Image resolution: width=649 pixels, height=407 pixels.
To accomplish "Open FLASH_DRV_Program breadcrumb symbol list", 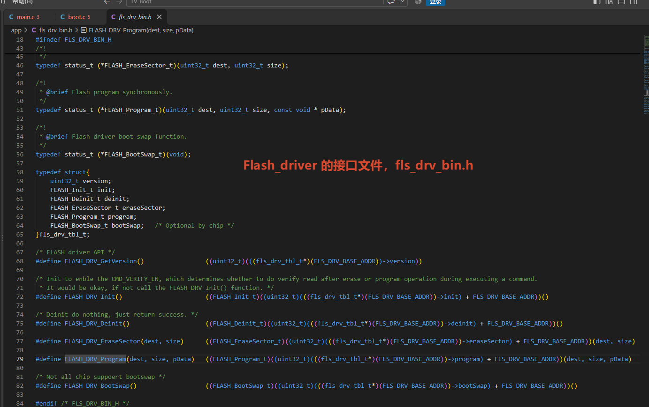I will [x=141, y=30].
